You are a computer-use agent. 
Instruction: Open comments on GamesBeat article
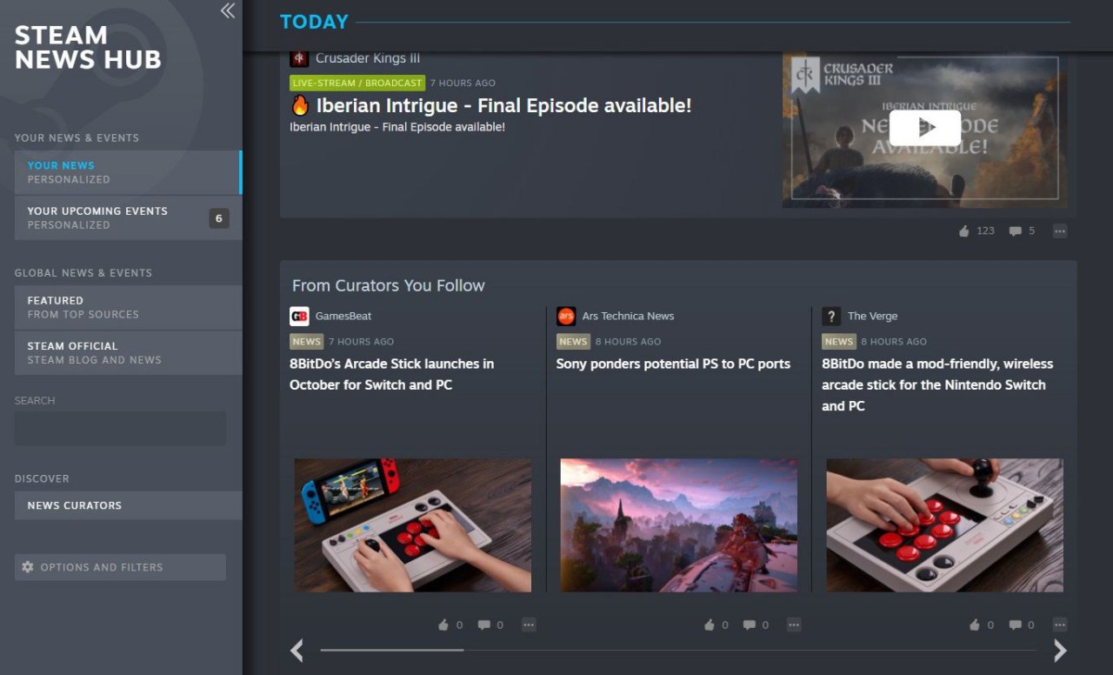click(x=484, y=625)
